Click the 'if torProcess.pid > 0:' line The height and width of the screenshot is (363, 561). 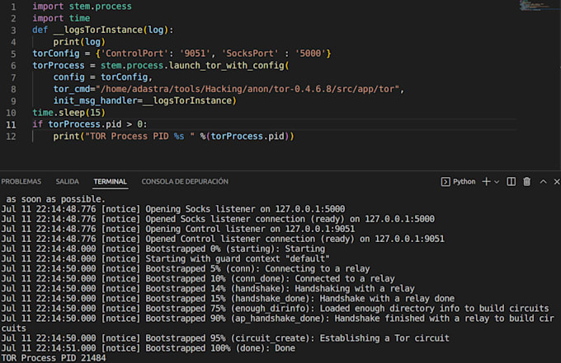(90, 124)
